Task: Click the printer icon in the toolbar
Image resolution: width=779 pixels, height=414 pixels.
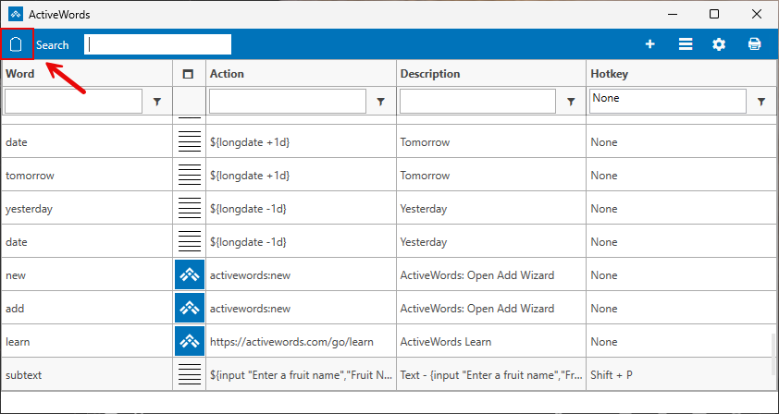Action: [x=754, y=44]
